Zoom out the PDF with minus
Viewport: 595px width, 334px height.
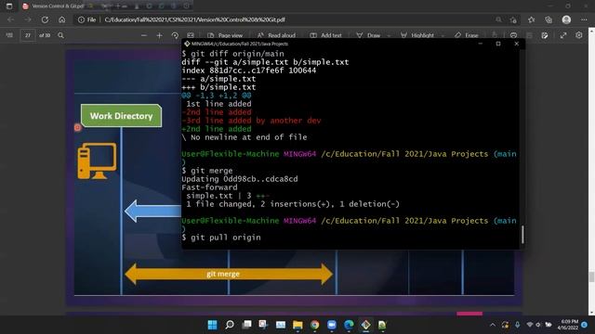144,35
